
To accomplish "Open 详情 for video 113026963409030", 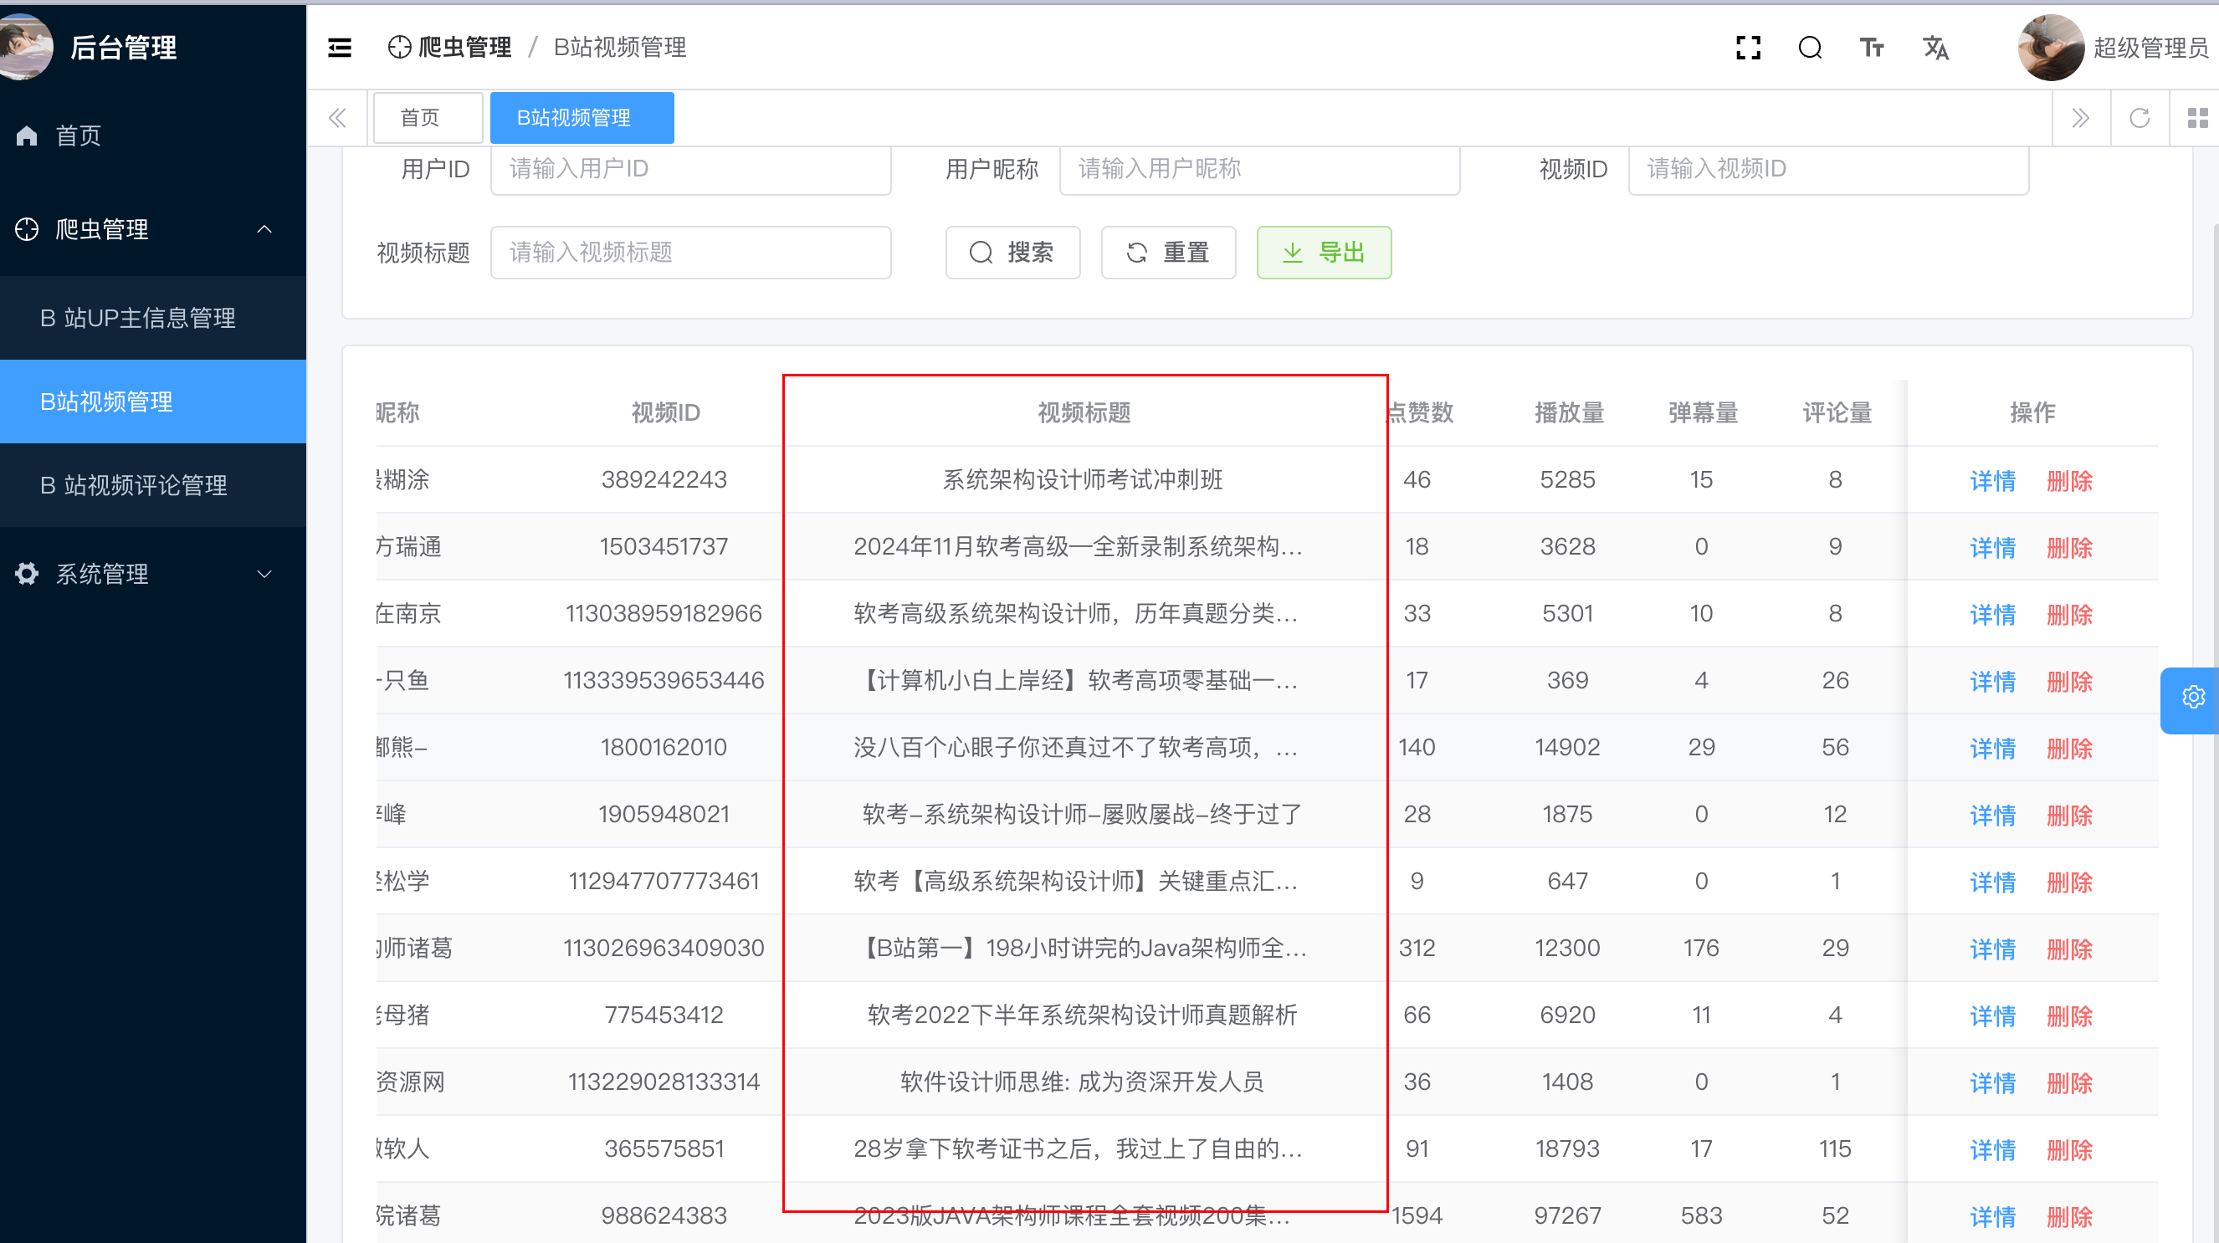I will tap(1992, 949).
